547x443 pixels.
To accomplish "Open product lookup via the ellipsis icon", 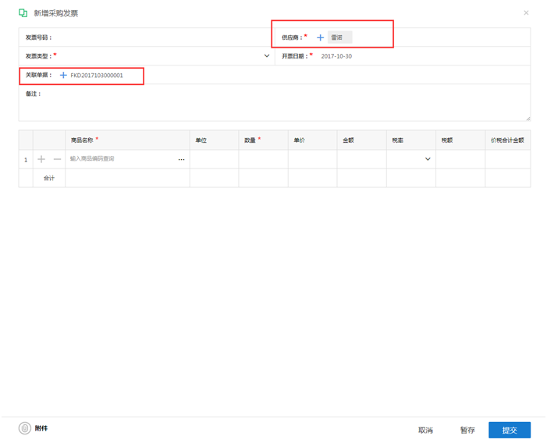I will click(181, 159).
